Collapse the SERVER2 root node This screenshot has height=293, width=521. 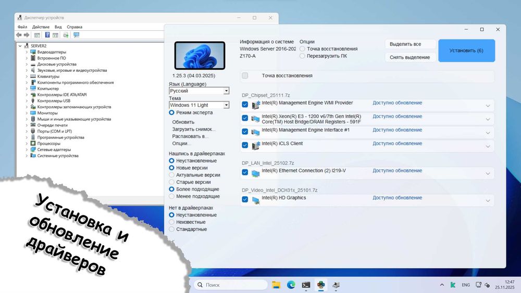(x=20, y=46)
